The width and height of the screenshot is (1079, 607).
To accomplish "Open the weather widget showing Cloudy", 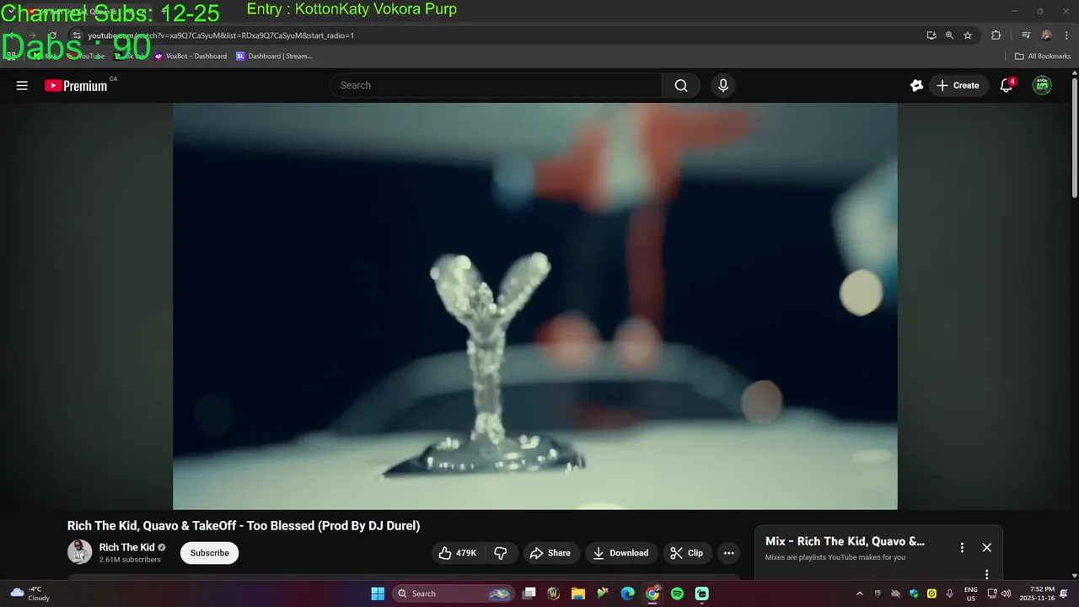I will (30, 594).
